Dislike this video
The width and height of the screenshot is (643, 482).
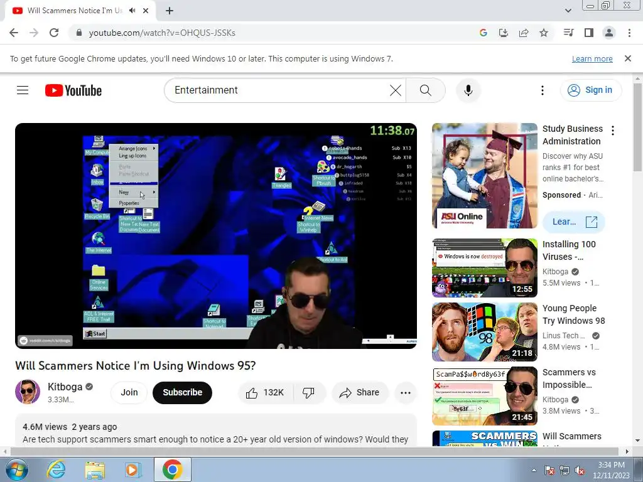309,392
